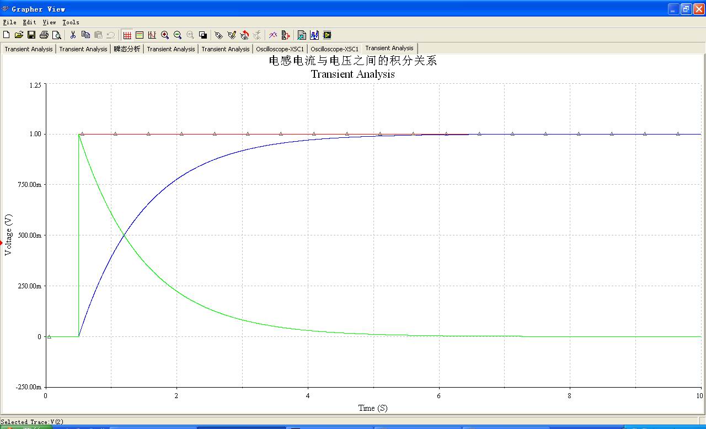Print the graph with printer icon

click(x=44, y=35)
